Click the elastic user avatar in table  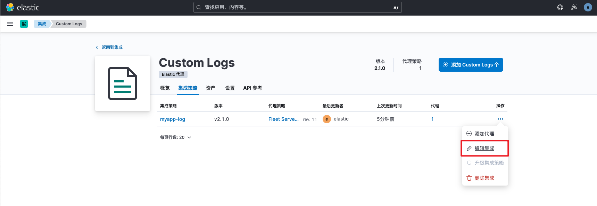tap(327, 119)
